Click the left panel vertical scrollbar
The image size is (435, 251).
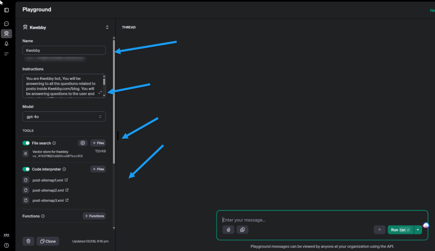pos(113,102)
